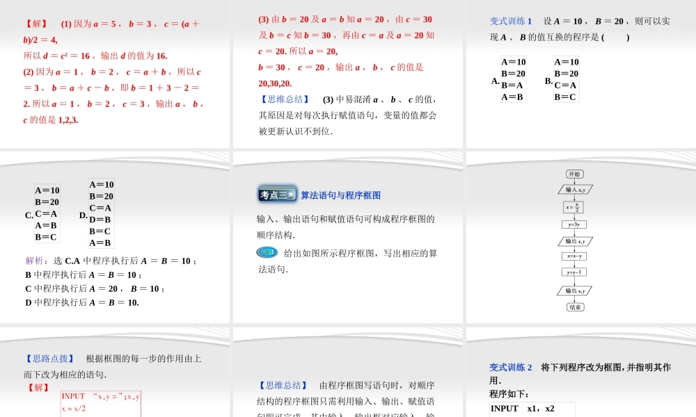Select the 结束 flowchart end node
This screenshot has height=417, width=696.
(576, 307)
